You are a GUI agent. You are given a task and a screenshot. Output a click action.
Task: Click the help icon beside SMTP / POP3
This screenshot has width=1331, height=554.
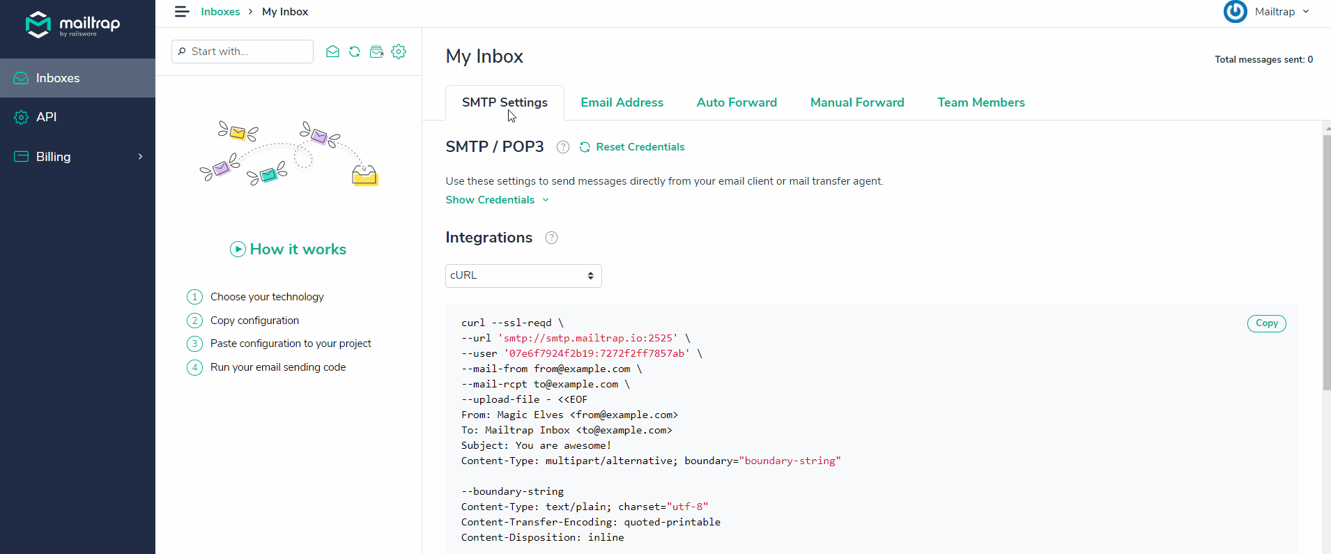[563, 147]
